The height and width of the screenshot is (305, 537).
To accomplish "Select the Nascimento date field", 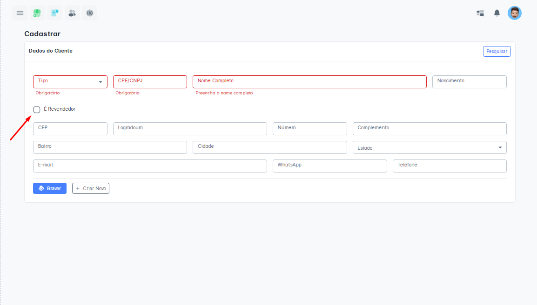I will point(469,82).
